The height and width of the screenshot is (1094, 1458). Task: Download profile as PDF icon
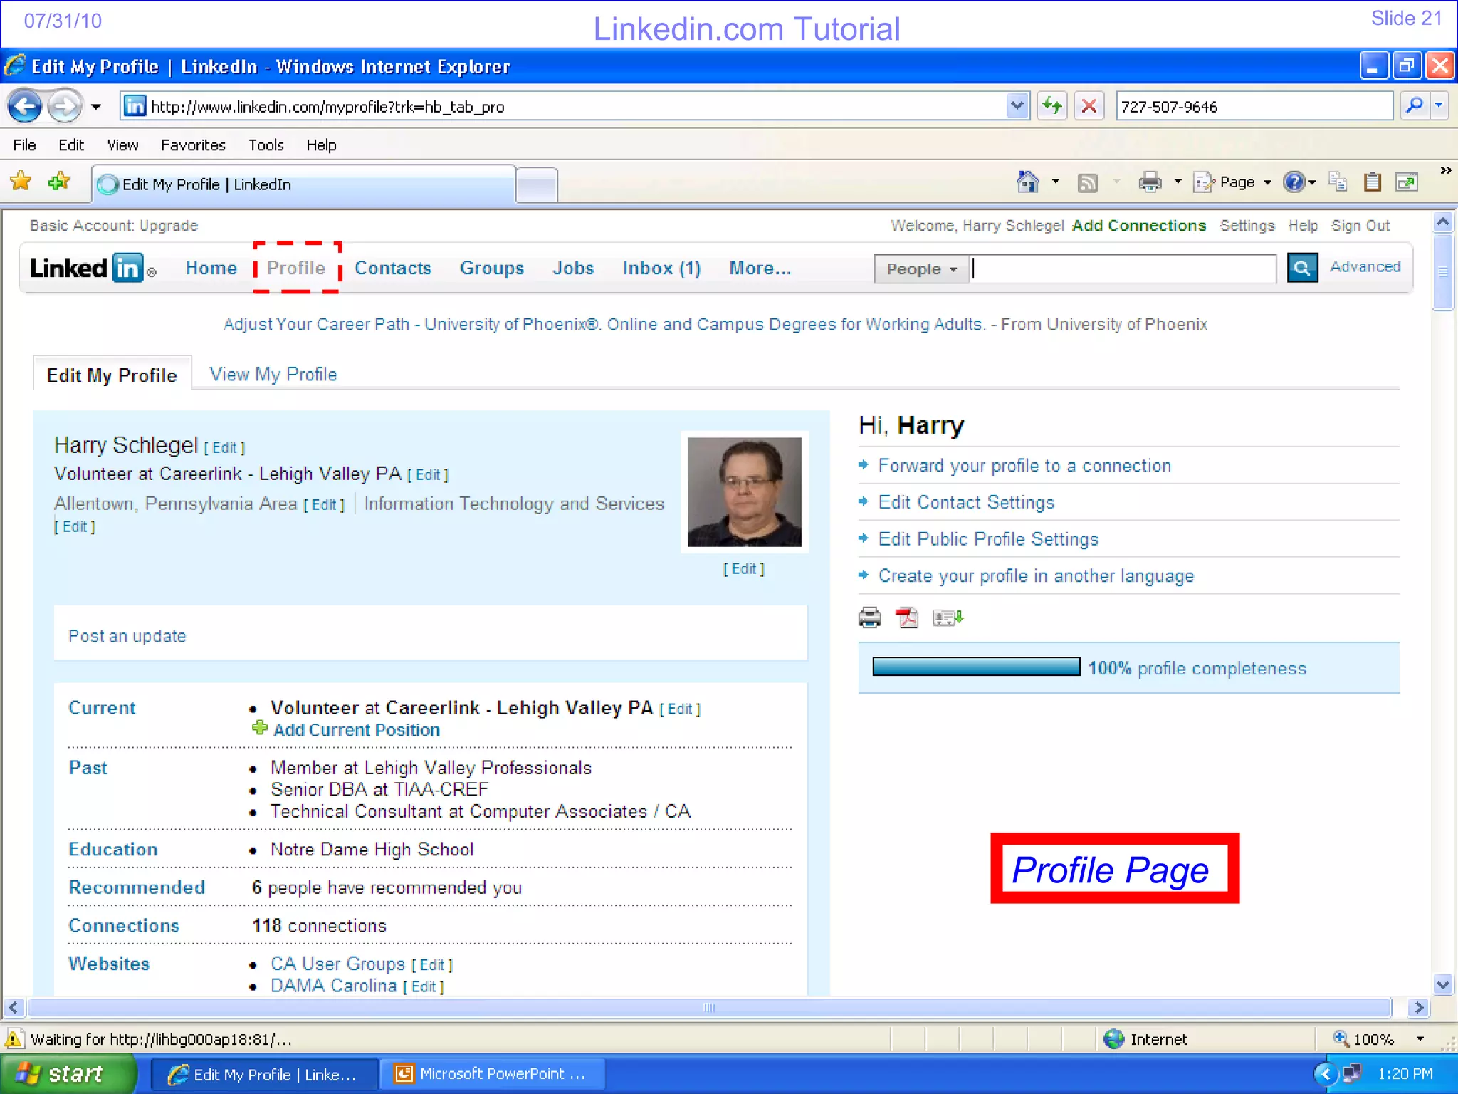click(x=907, y=618)
